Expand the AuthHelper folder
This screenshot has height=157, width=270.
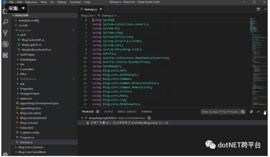click(x=18, y=55)
